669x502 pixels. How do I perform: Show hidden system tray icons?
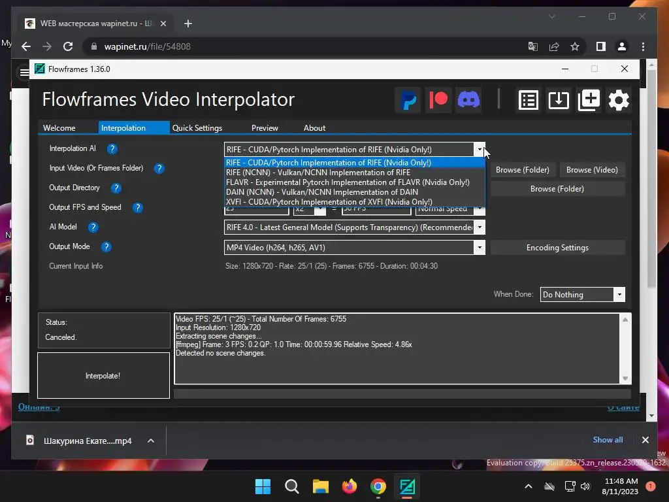[x=528, y=486]
